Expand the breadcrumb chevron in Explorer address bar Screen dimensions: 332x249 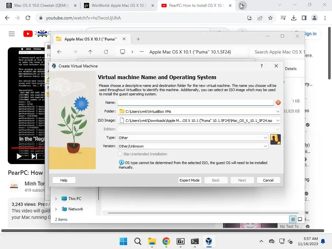[x=132, y=52]
